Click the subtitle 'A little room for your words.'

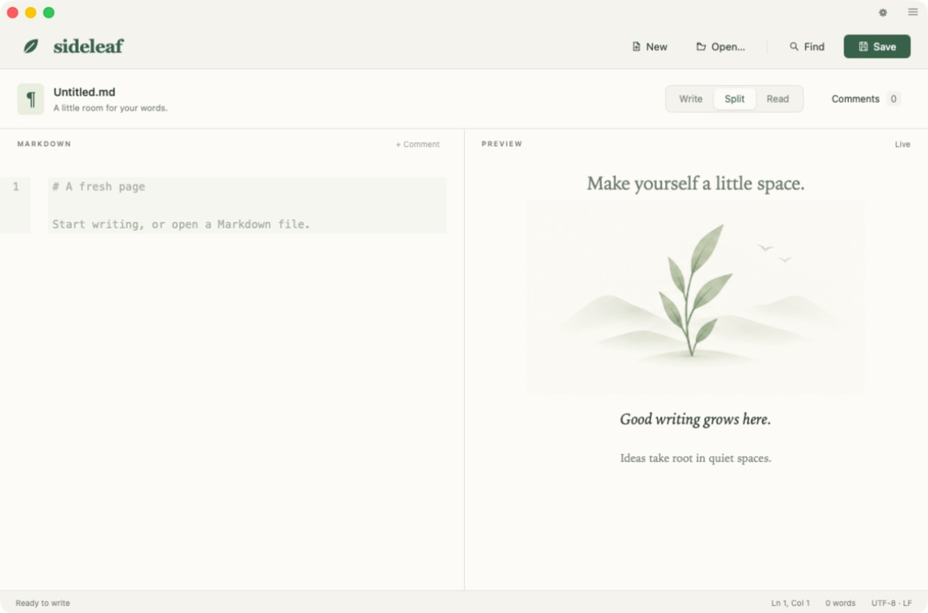click(110, 109)
